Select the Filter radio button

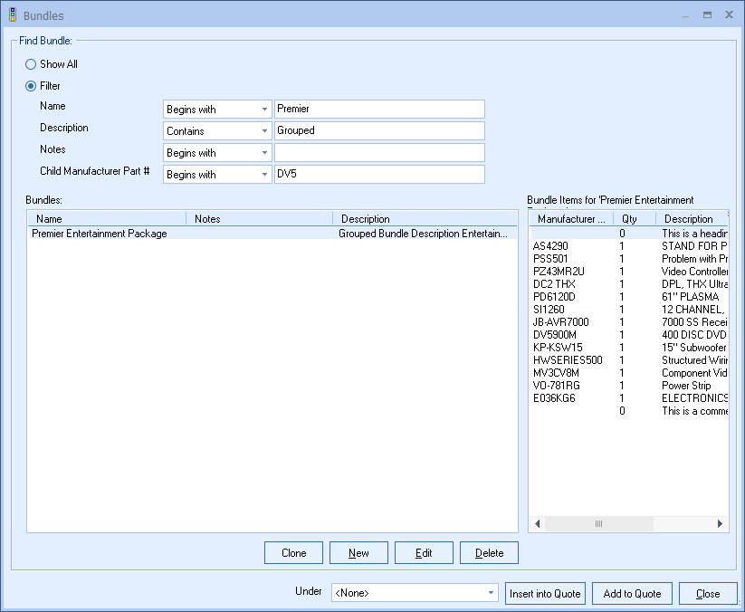[31, 86]
